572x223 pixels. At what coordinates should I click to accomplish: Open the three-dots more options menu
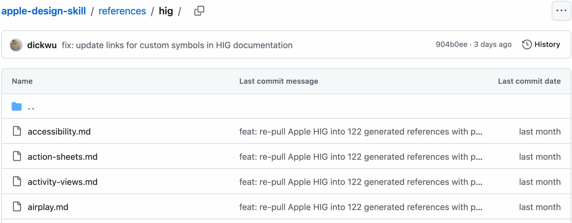click(561, 11)
